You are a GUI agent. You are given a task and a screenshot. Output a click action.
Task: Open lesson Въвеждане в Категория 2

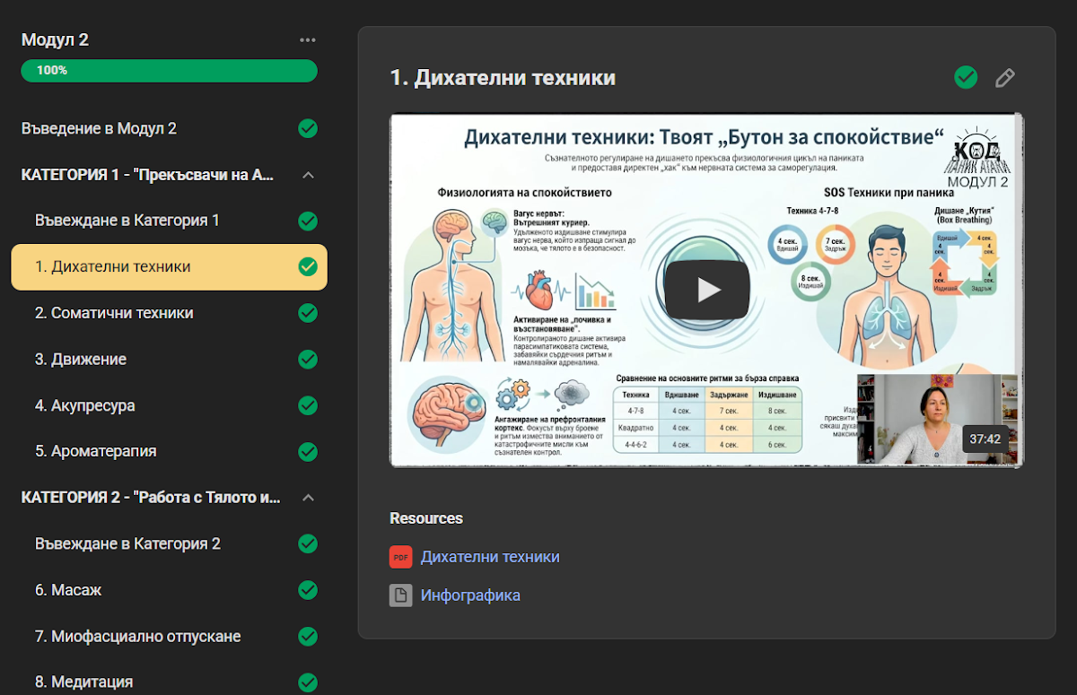coord(127,543)
